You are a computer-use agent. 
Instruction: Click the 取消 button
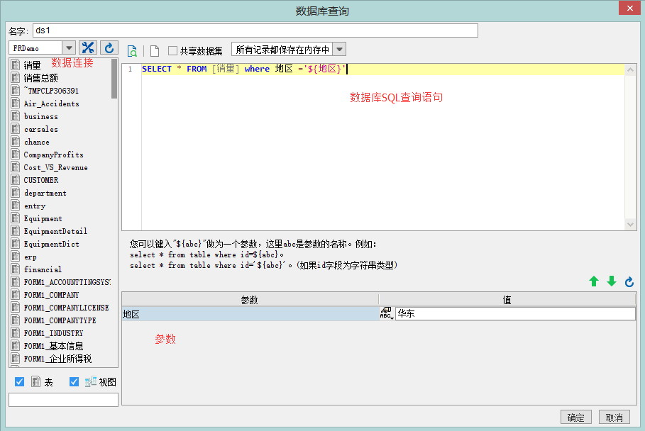tap(614, 417)
